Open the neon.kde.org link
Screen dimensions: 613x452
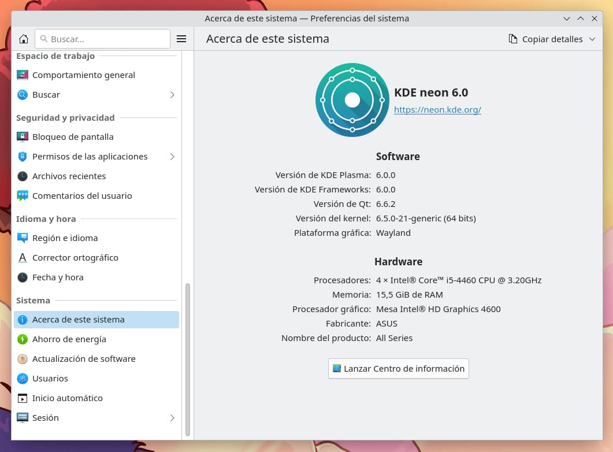click(x=437, y=110)
